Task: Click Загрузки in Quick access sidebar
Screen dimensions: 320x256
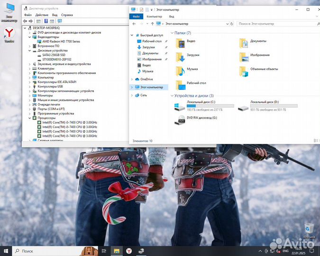Action: 148,47
